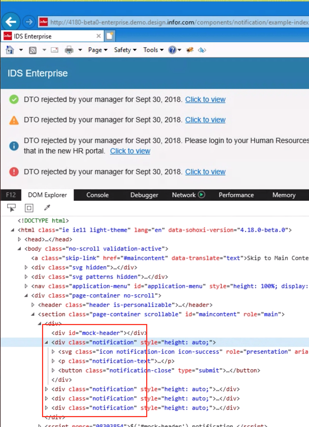309x427 pixels.
Task: Activate the Select element tool
Action: point(11,208)
